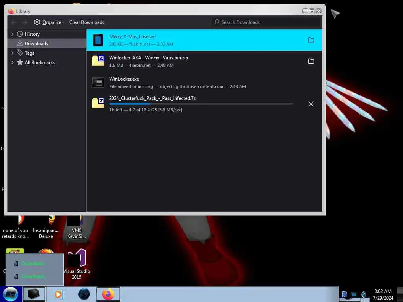Select the VM0 KevinSi... desktop icon
Screen dimensions: 403x302
tap(77, 227)
